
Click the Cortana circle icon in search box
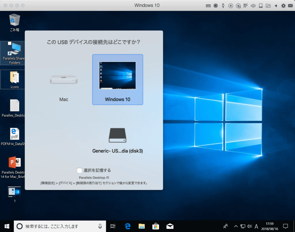pyautogui.click(x=20, y=226)
